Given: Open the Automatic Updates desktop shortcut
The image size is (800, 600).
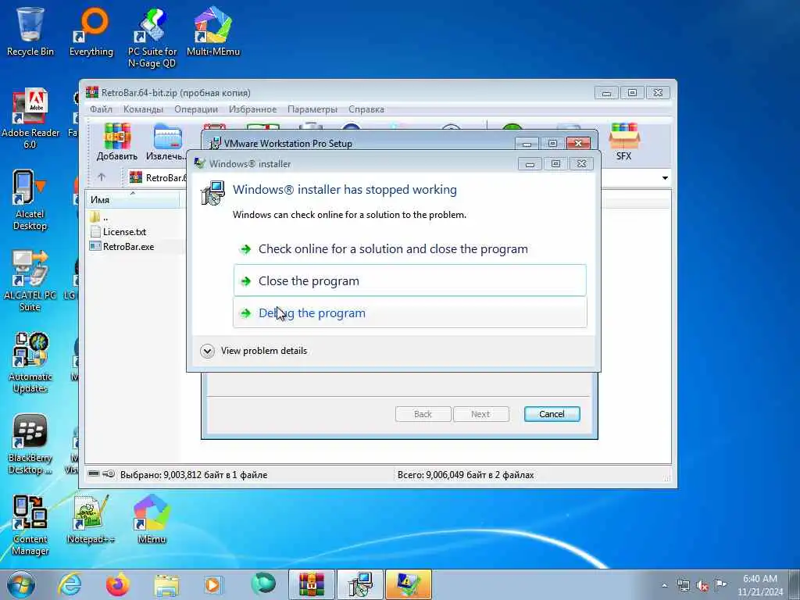Looking at the screenshot, I should (x=30, y=362).
